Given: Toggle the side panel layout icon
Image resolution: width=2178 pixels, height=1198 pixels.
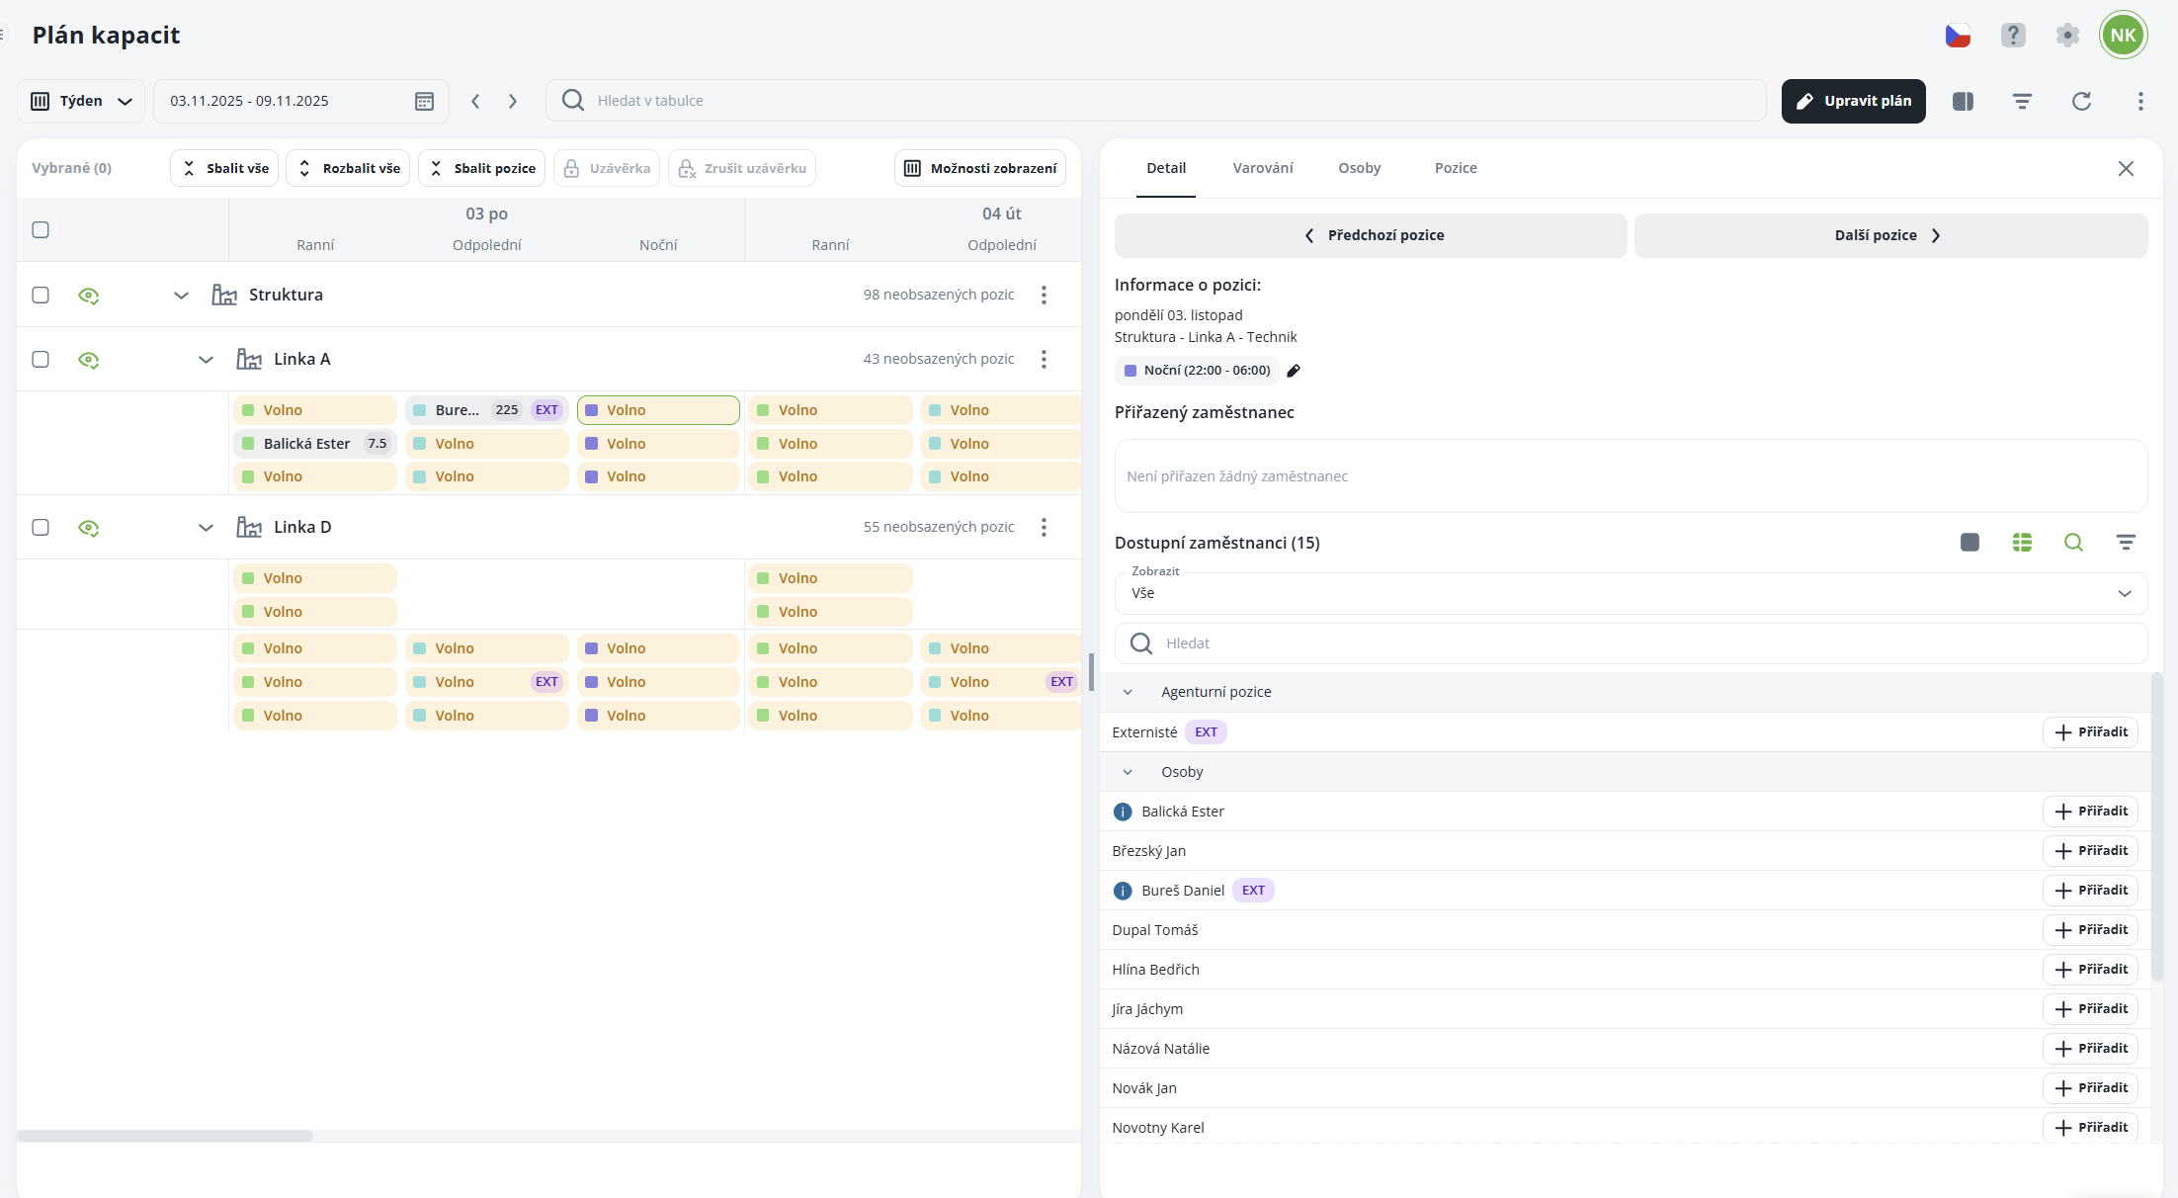Looking at the screenshot, I should 1963,101.
